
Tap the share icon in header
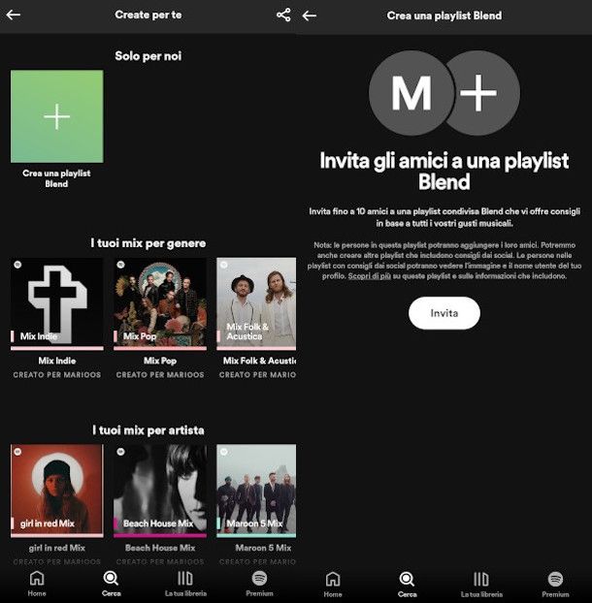tap(283, 15)
